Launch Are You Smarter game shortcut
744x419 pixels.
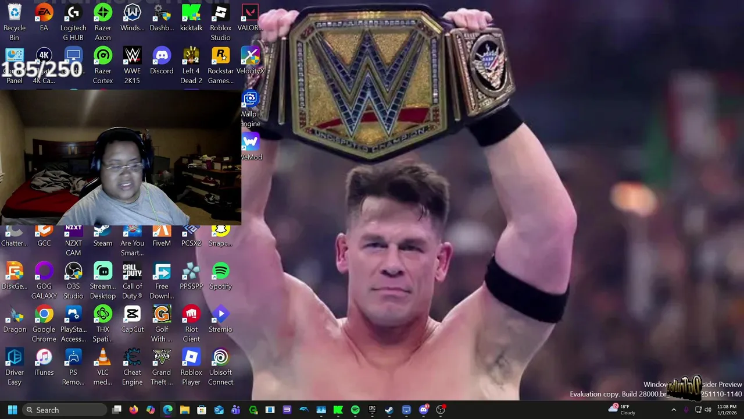pos(132,240)
